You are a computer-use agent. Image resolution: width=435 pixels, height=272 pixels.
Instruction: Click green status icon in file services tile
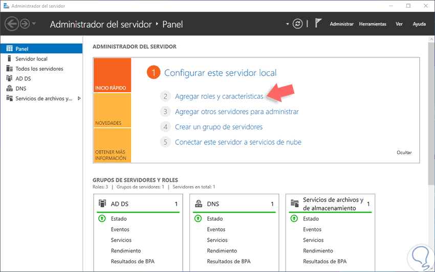(294, 219)
